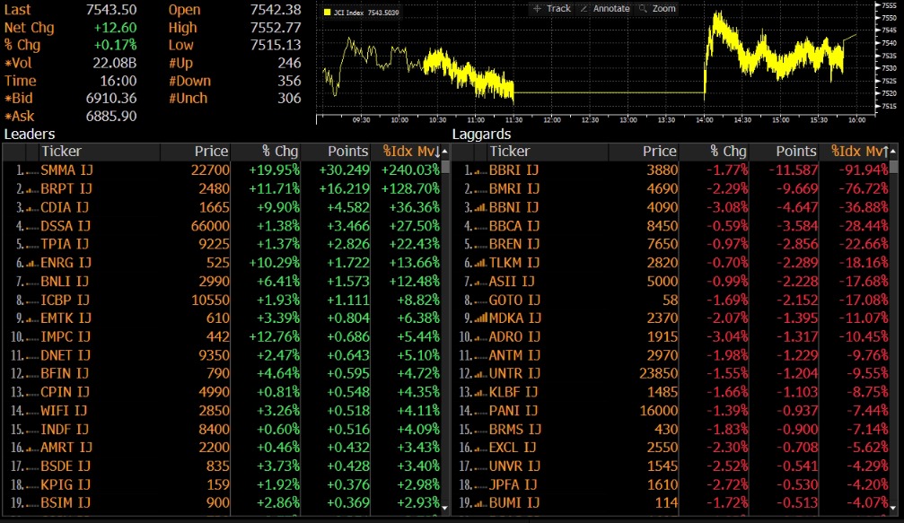Click mini chart icon beside CDIA IJ

32,208
